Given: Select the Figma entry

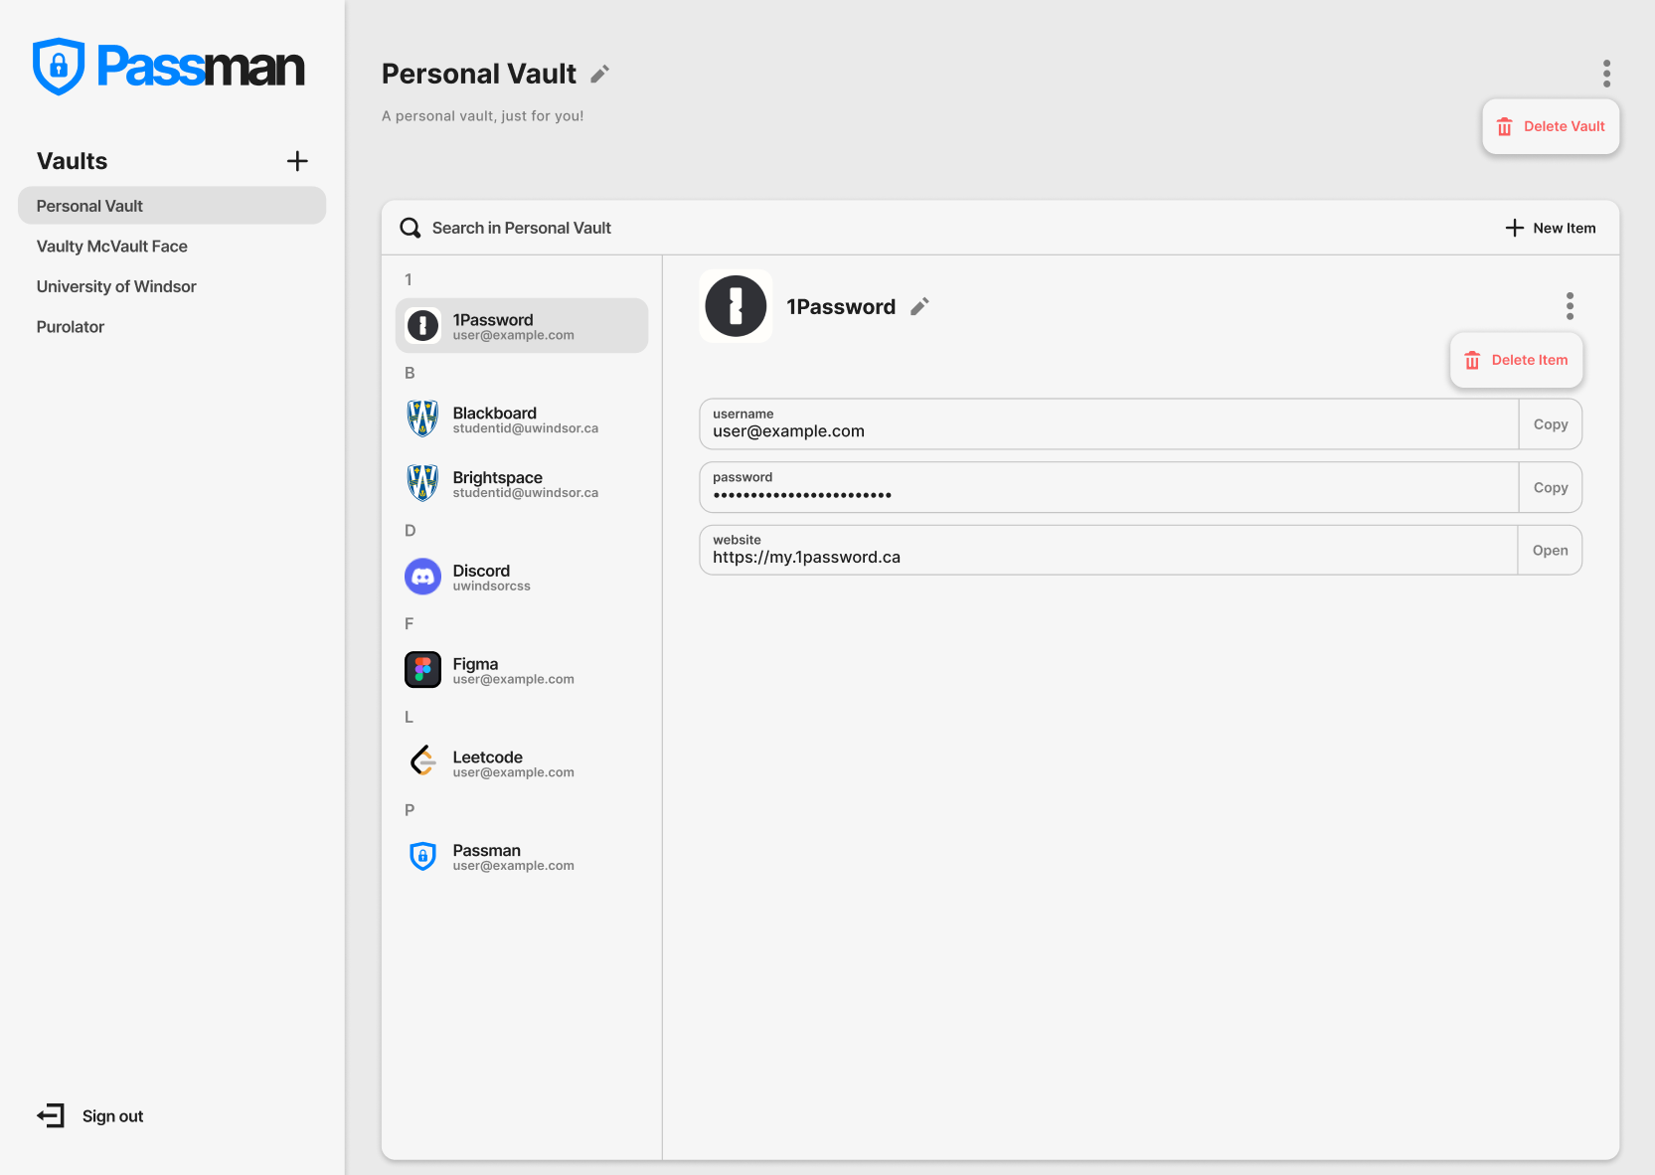Looking at the screenshot, I should pos(522,670).
